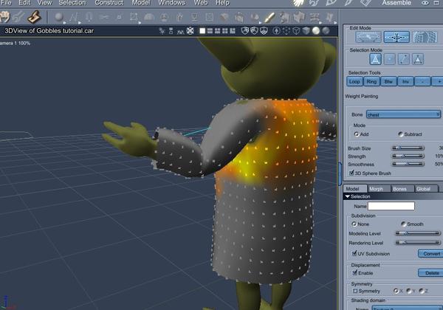Screen dimensions: 443x310
Task: Click the Loop selection button
Action: point(354,82)
